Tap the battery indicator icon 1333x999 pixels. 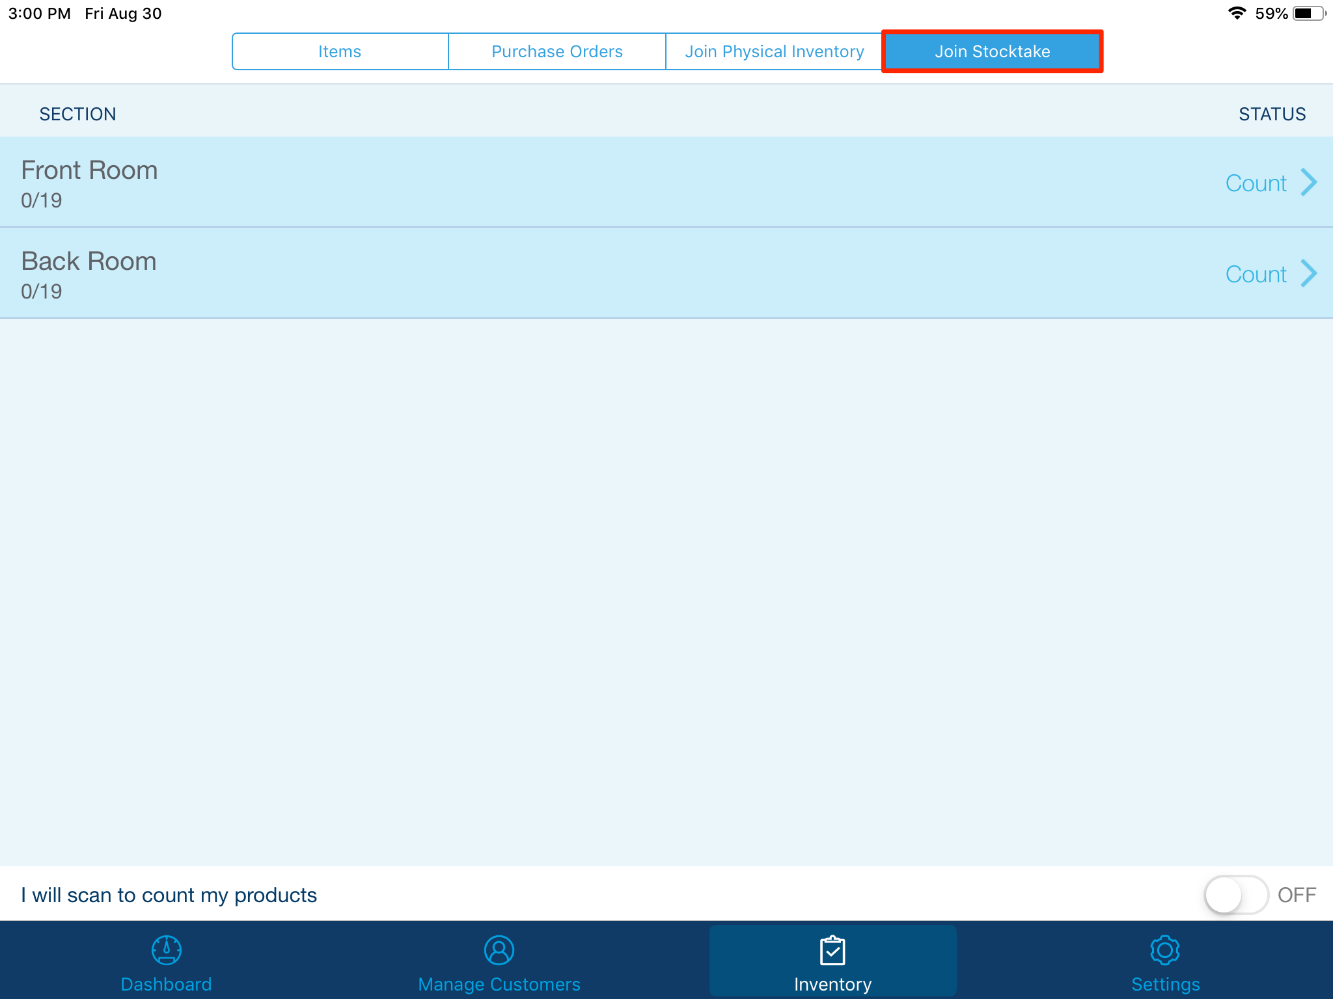point(1308,13)
